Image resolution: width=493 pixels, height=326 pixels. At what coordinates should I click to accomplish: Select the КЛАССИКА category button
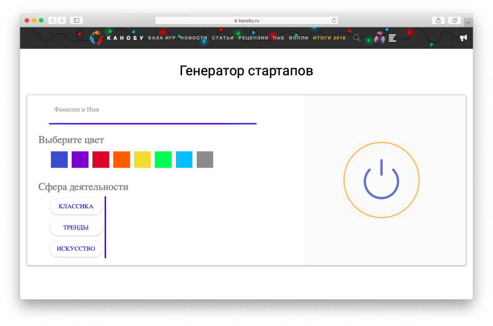[76, 206]
